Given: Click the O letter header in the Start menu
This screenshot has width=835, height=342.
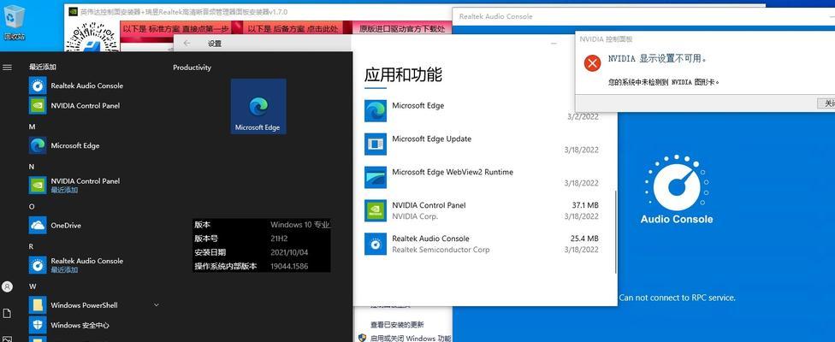Looking at the screenshot, I should pyautogui.click(x=32, y=206).
